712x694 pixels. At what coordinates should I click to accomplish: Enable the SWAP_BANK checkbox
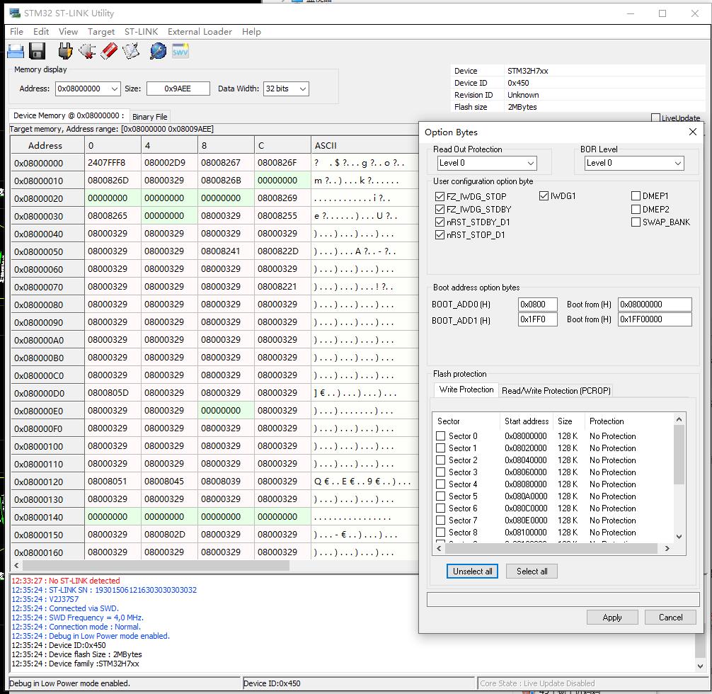pos(636,222)
